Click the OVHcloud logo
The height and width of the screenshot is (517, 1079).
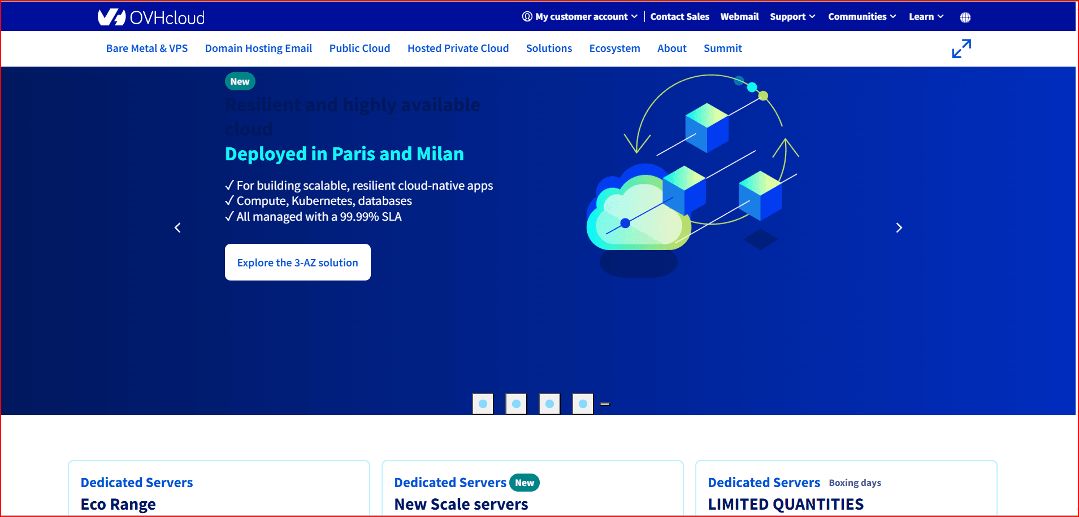[x=151, y=17]
